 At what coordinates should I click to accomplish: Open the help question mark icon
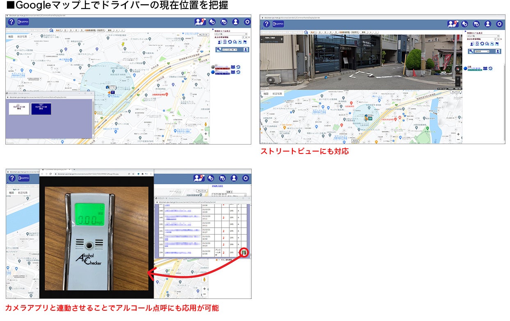11,21
